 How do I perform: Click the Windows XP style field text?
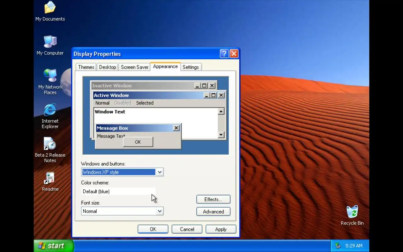101,172
